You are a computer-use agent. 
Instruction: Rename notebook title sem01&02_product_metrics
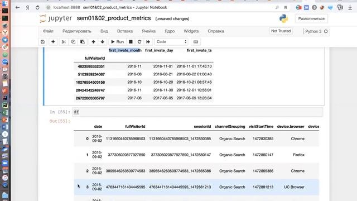click(114, 18)
